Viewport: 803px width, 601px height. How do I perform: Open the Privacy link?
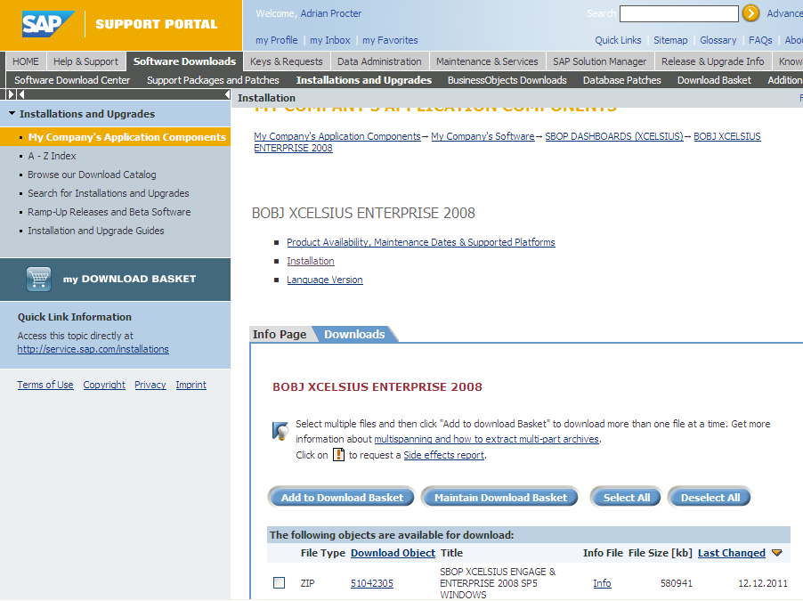[x=150, y=385]
